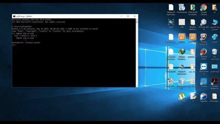Image resolution: width=220 pixels, height=124 pixels.
Task: Click the empty '>>>' prompt at bottom
Action: pos(14,45)
